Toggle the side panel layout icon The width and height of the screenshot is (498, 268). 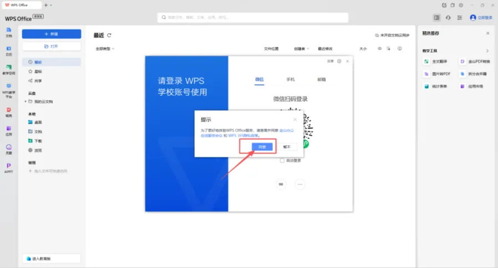437,18
